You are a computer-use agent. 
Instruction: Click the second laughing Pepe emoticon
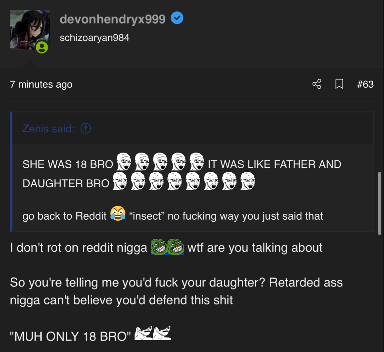(176, 247)
